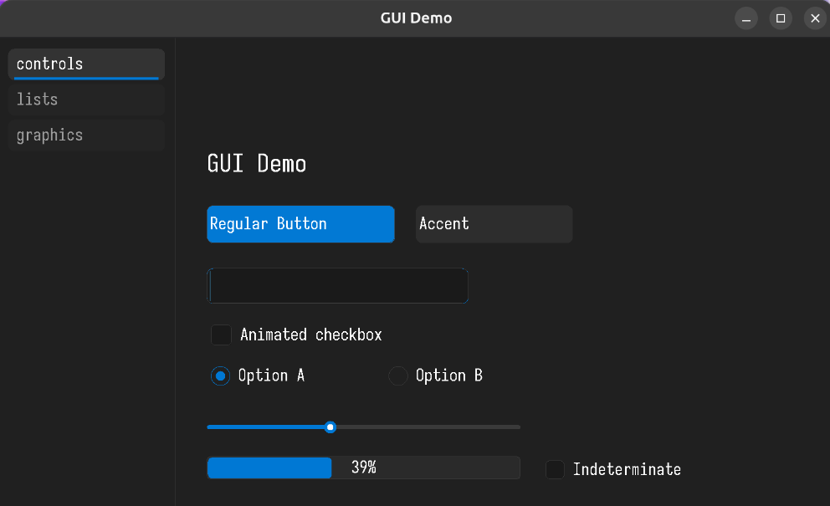Open the lists tab
Image resolution: width=830 pixels, height=506 pixels.
(86, 100)
